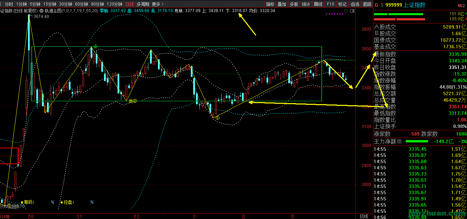This screenshot has height=219, width=467.
Task: Click the 总成交额 value 5221.37亿
Action: coord(454,93)
